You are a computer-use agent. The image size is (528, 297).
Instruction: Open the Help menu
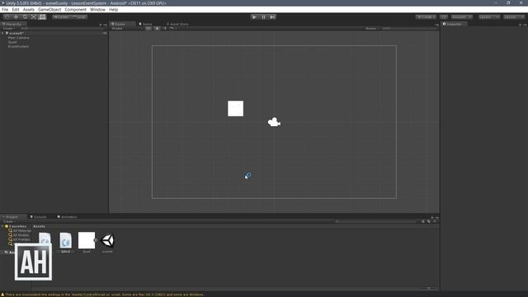(x=114, y=9)
